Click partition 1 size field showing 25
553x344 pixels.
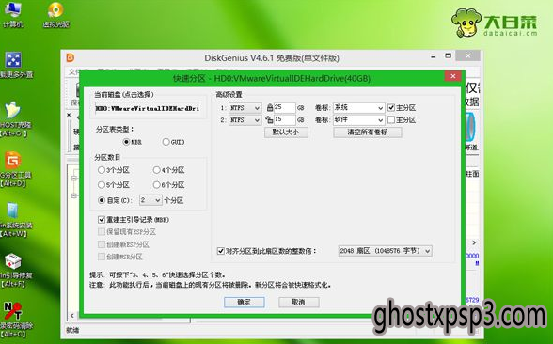[x=284, y=107]
